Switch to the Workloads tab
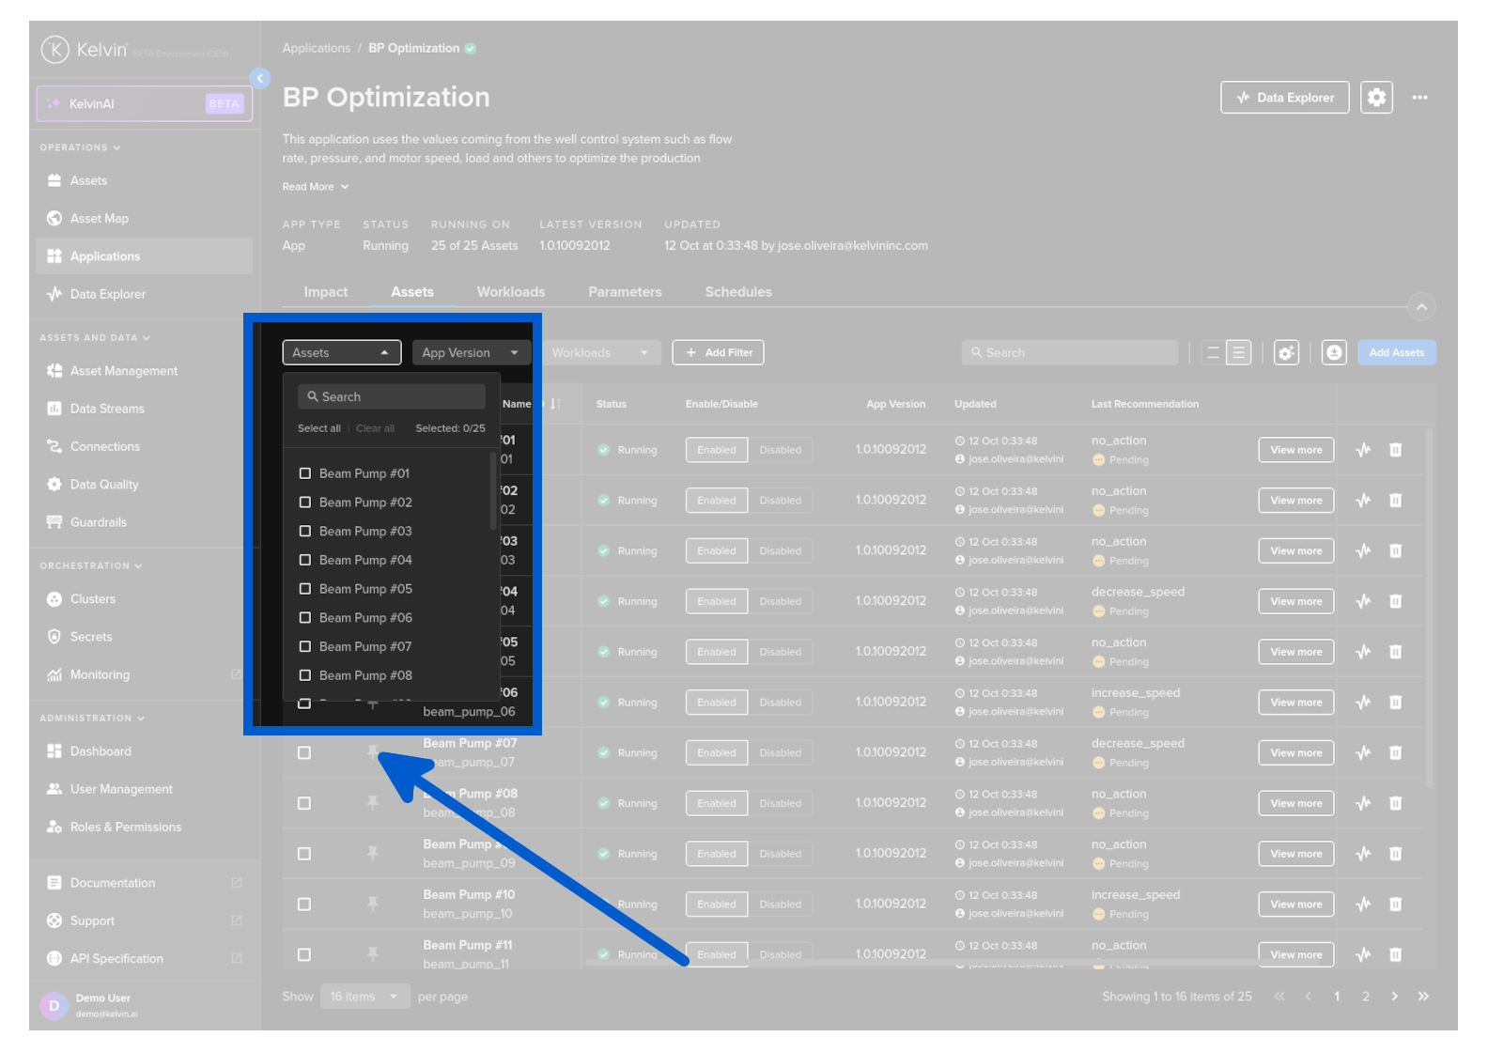 point(510,292)
